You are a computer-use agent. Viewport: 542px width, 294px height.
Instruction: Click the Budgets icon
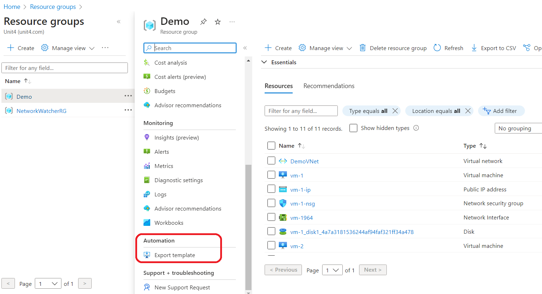[147, 91]
